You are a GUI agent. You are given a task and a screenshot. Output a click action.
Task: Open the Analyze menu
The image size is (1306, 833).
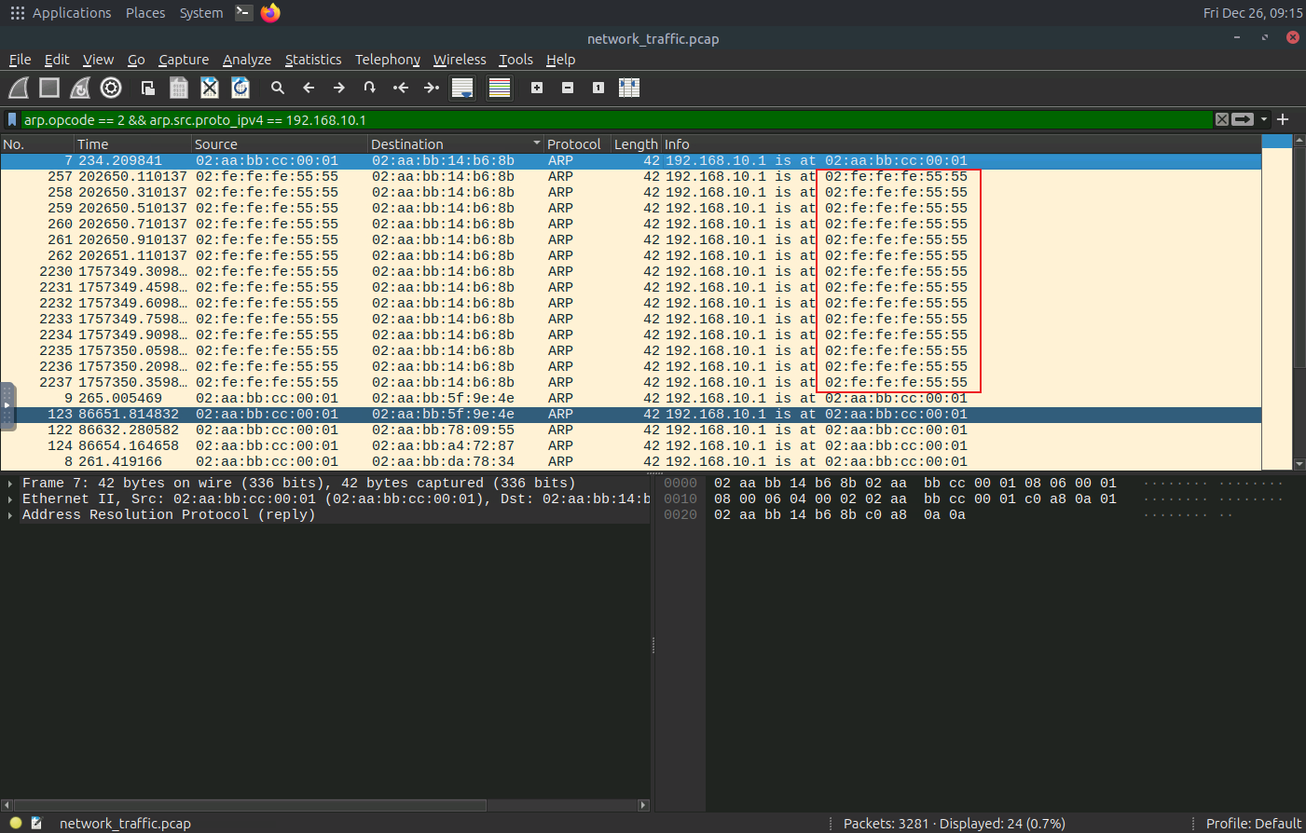[246, 60]
